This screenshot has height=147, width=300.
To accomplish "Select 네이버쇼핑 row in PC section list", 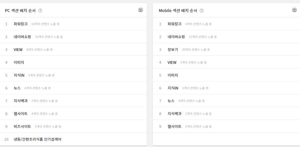I will click(73, 37).
